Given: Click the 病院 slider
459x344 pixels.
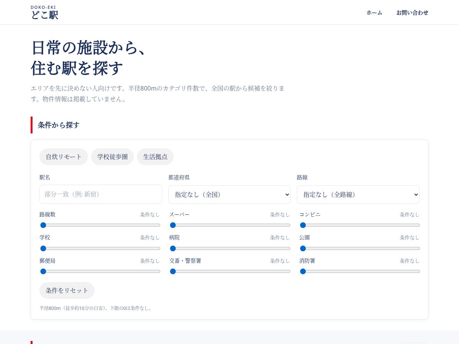Looking at the screenshot, I should (x=230, y=248).
